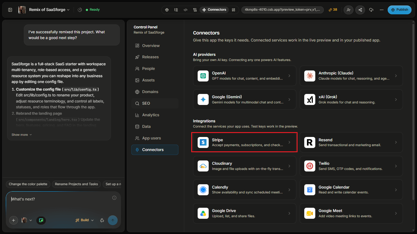This screenshot has height=234, width=417.
Task: Open version history clock icon
Action: coord(80,10)
